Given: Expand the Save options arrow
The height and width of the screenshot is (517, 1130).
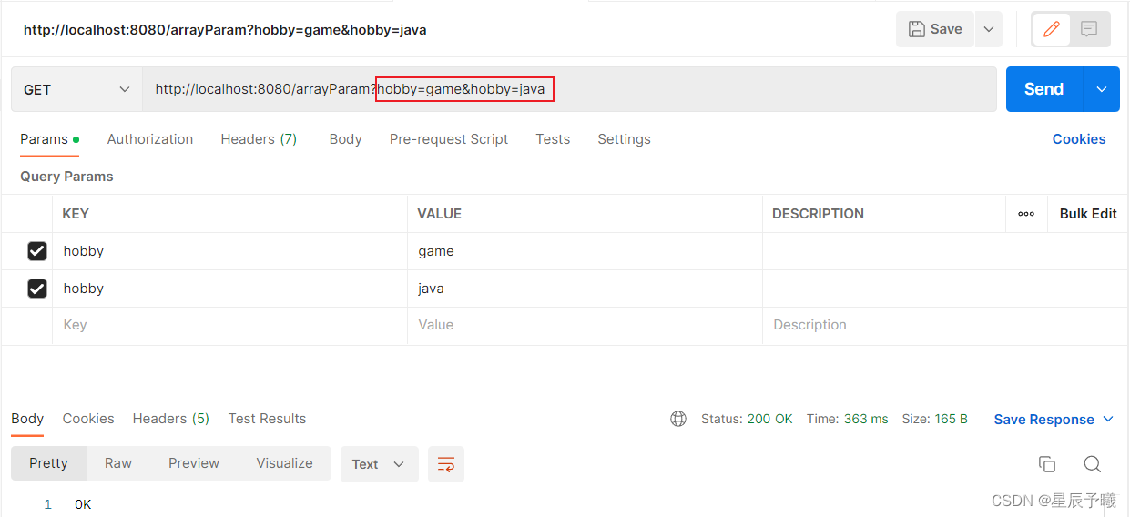Looking at the screenshot, I should coord(989,29).
